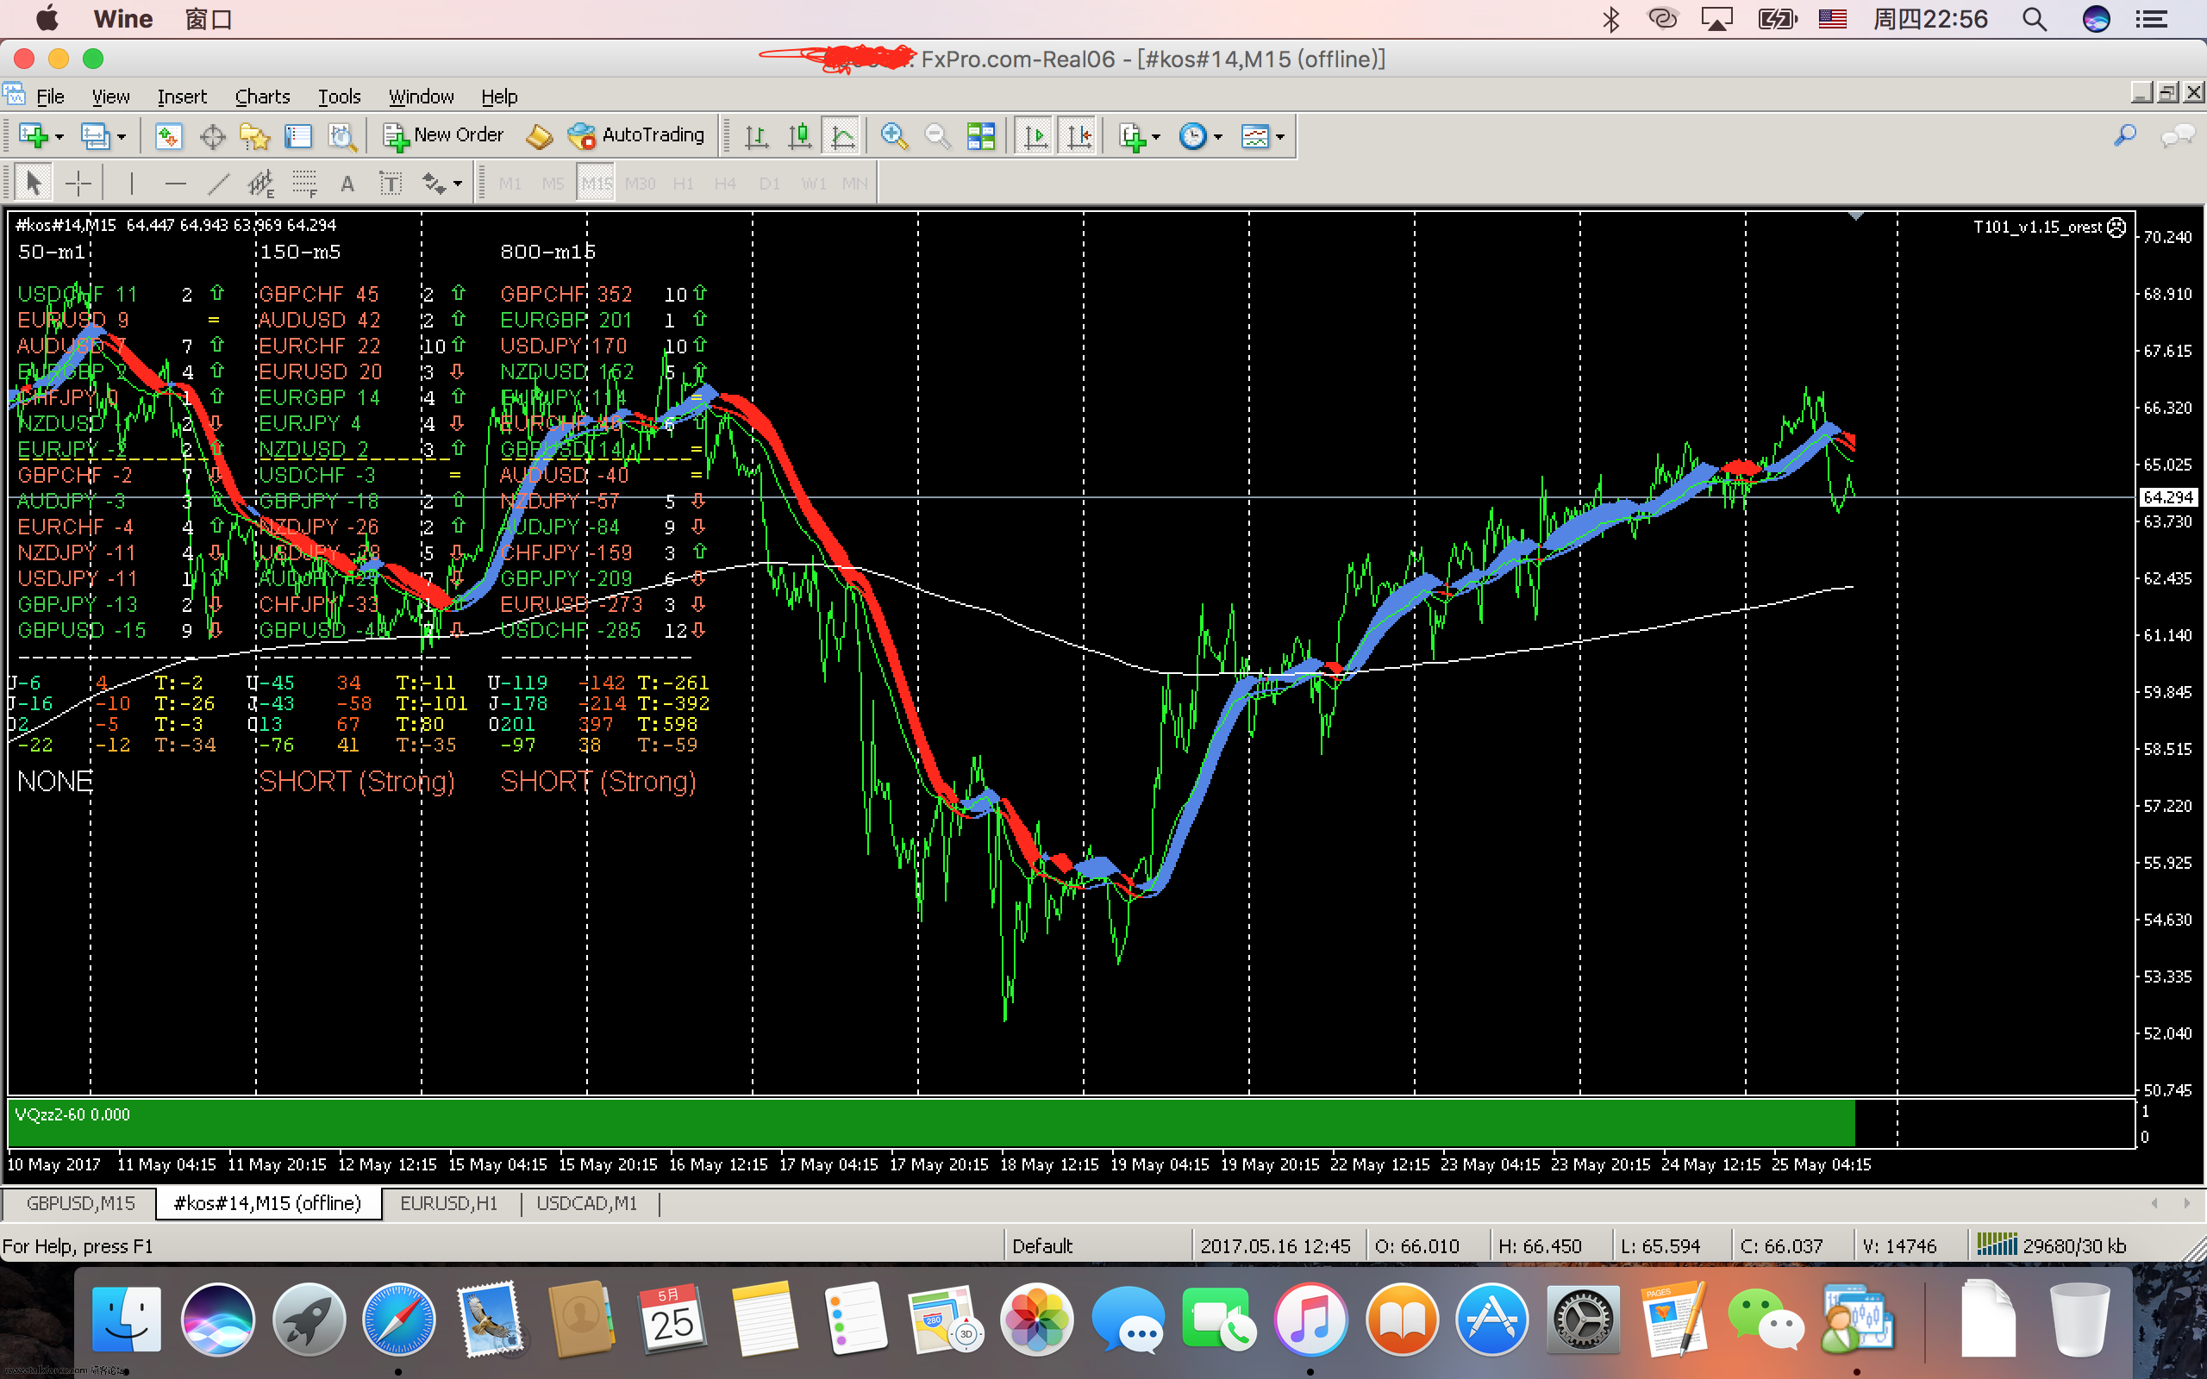Expand the Indicators dropdown arrow

click(1156, 137)
